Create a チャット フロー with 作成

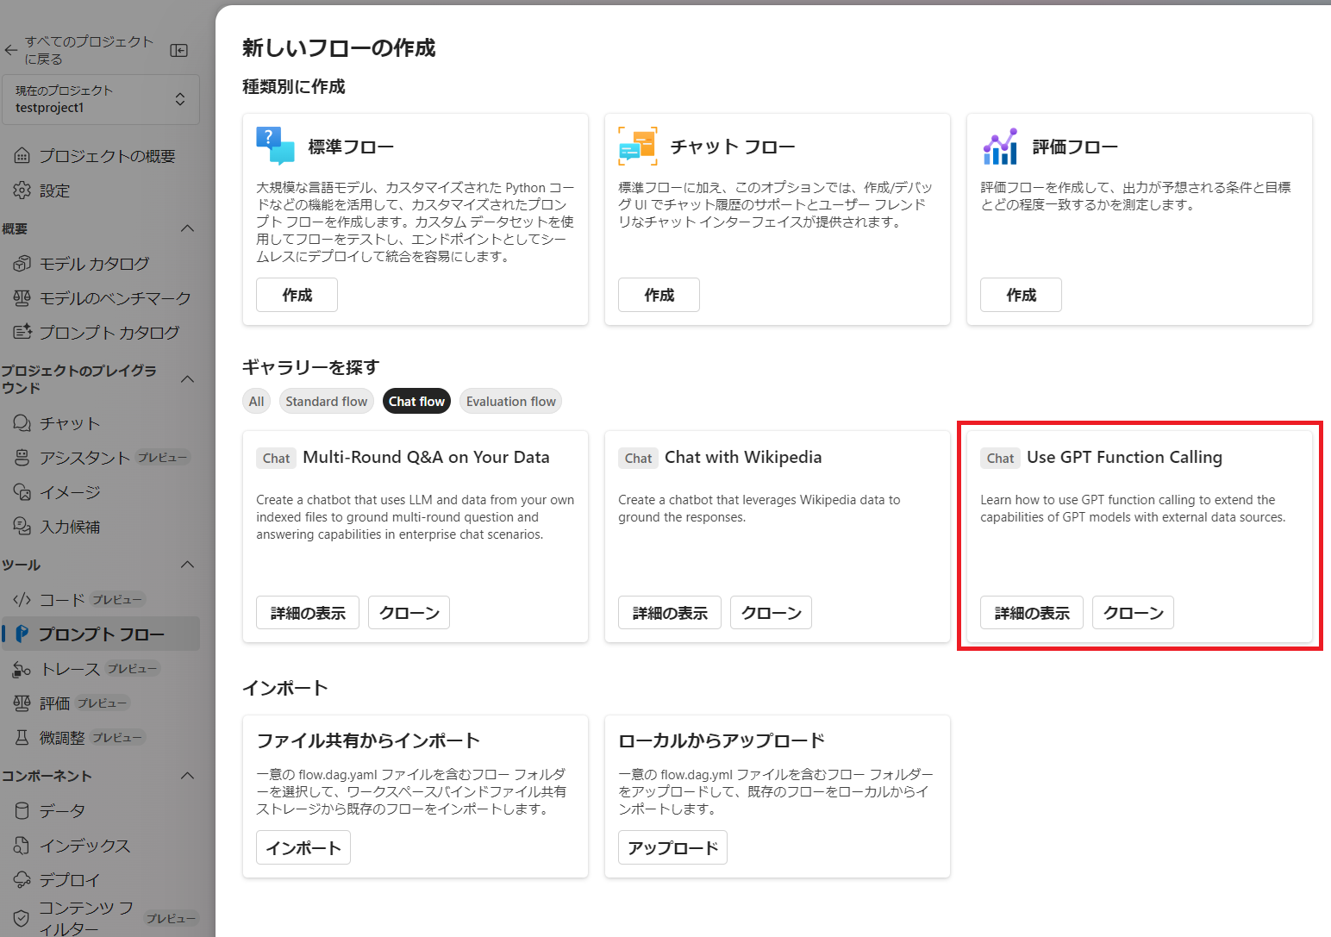(x=659, y=295)
